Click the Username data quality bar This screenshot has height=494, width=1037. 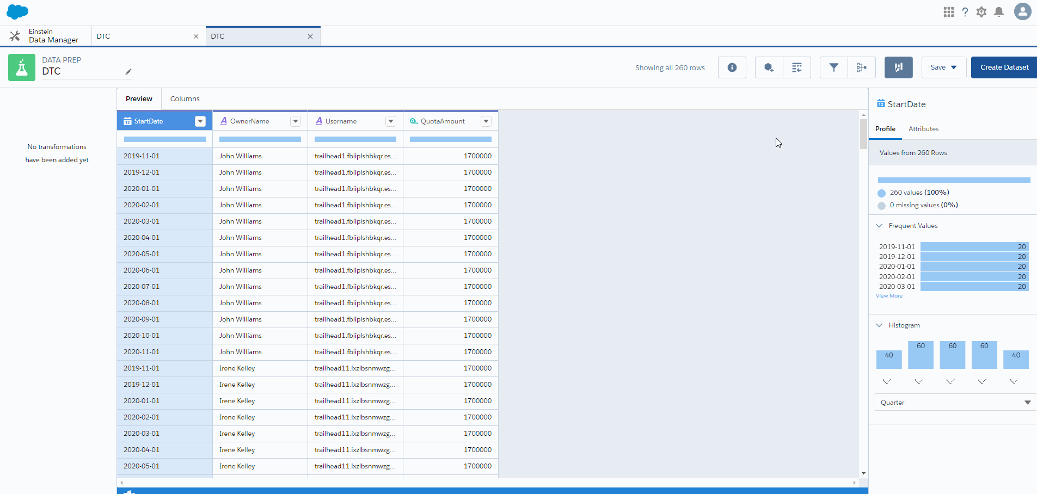[x=355, y=139]
